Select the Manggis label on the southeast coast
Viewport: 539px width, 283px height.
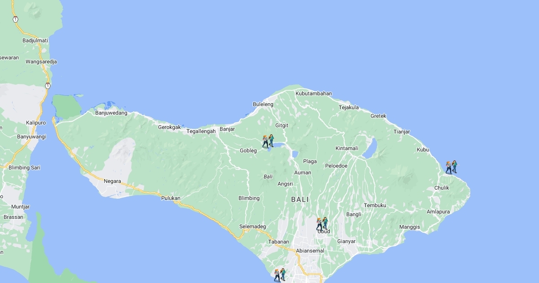[409, 227]
